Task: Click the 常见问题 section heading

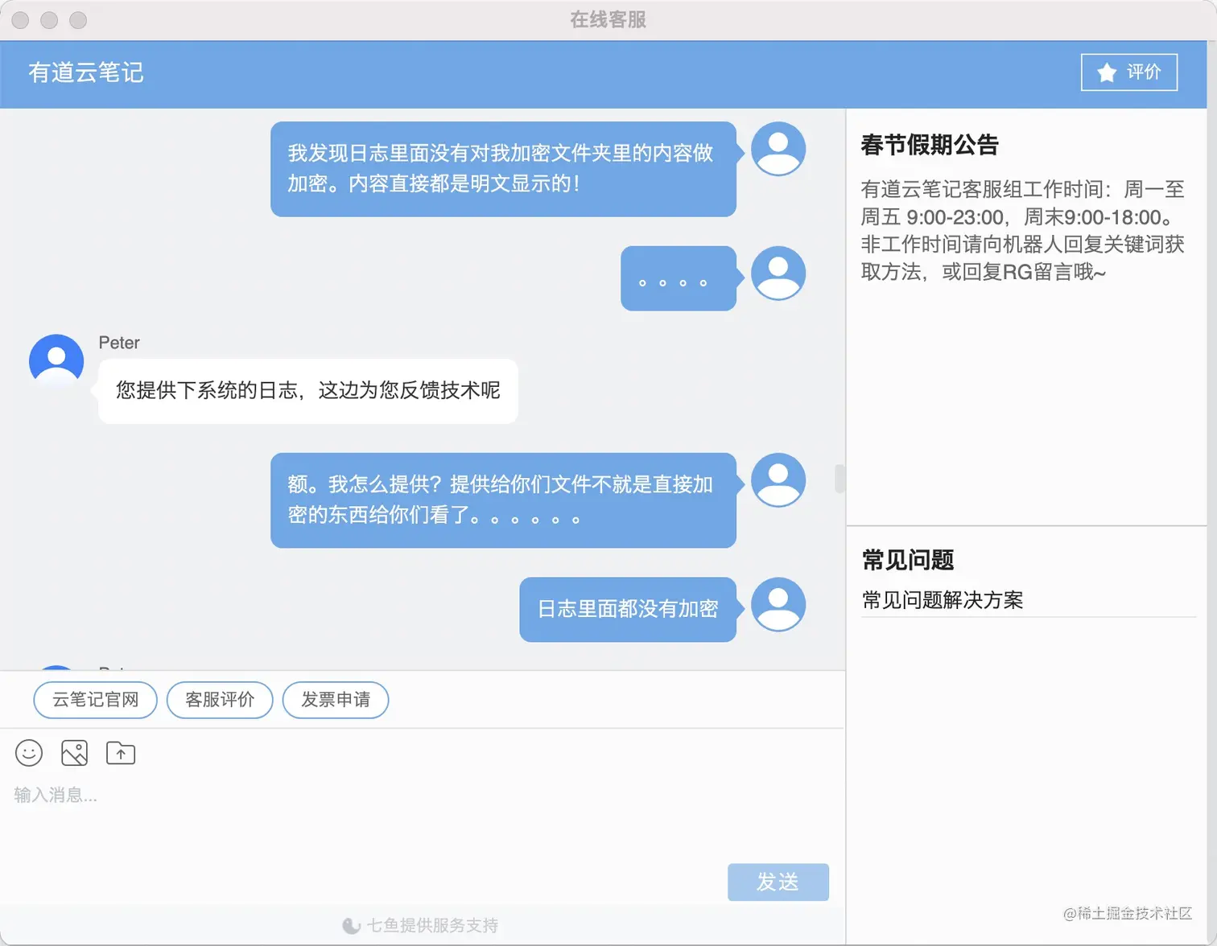Action: 908,560
